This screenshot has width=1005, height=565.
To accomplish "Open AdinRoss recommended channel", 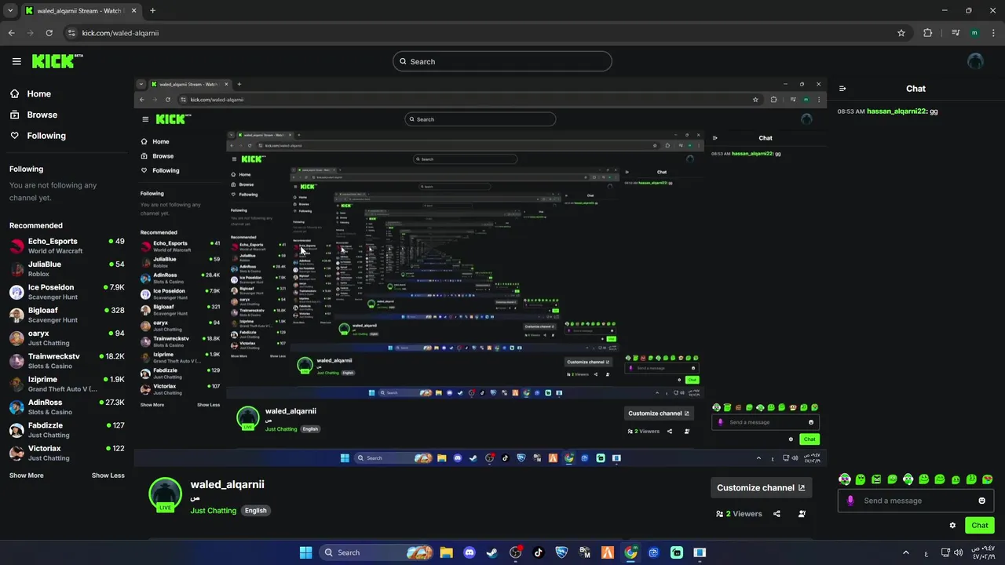I will pos(67,406).
